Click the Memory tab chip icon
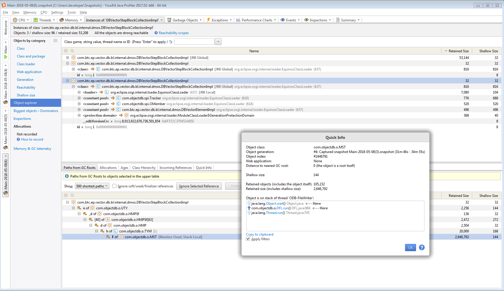 tap(62, 20)
